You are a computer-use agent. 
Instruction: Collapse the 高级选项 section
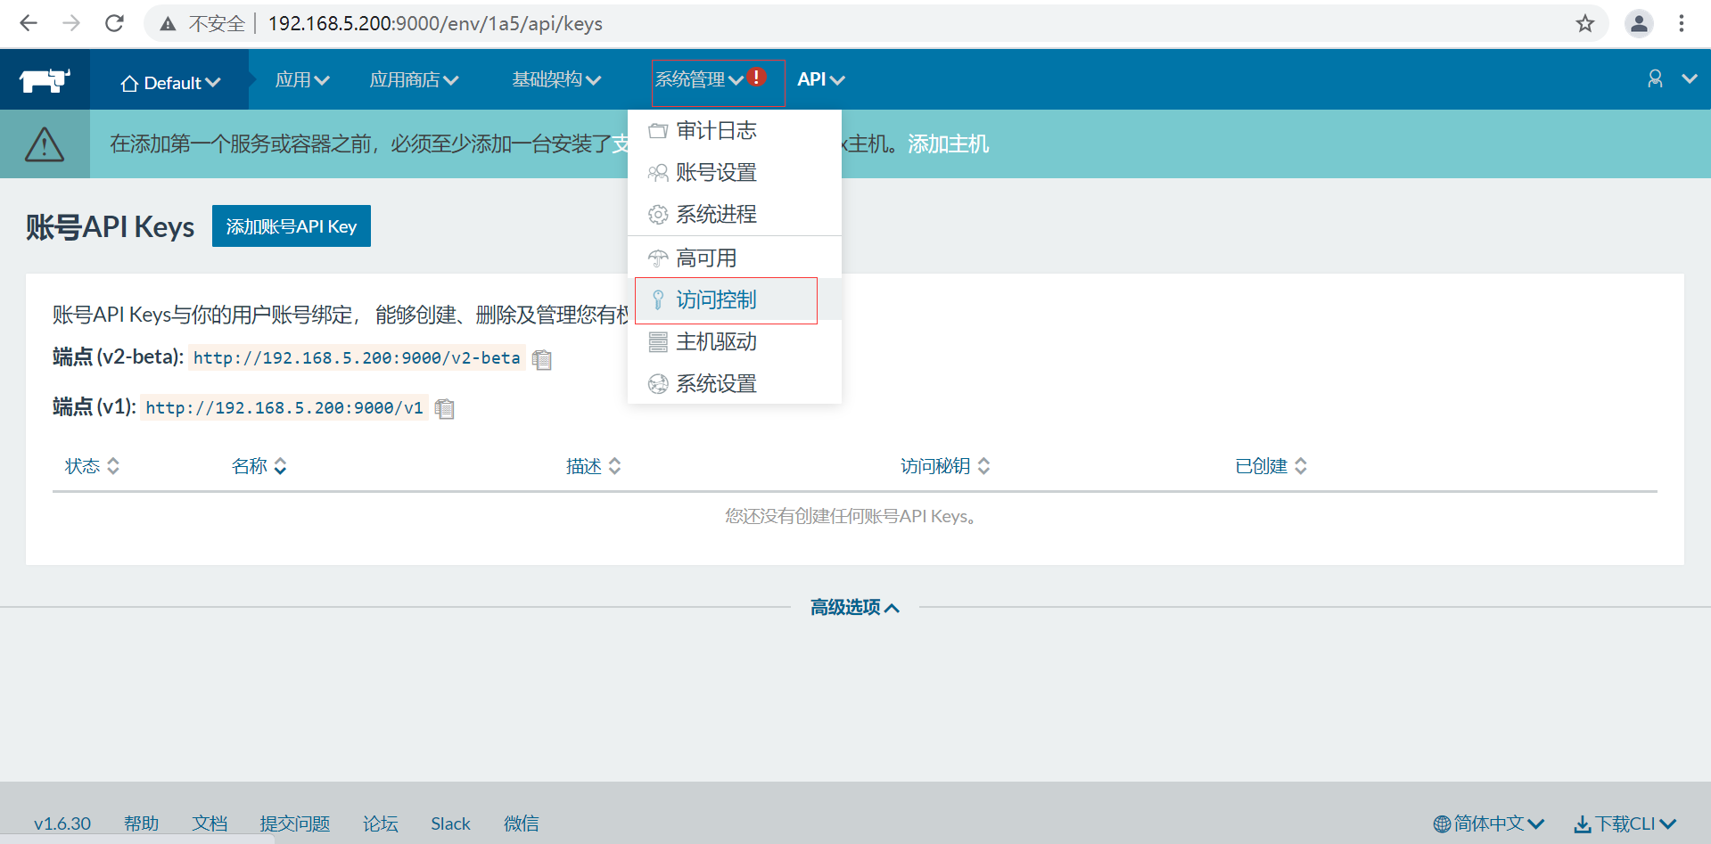point(854,607)
